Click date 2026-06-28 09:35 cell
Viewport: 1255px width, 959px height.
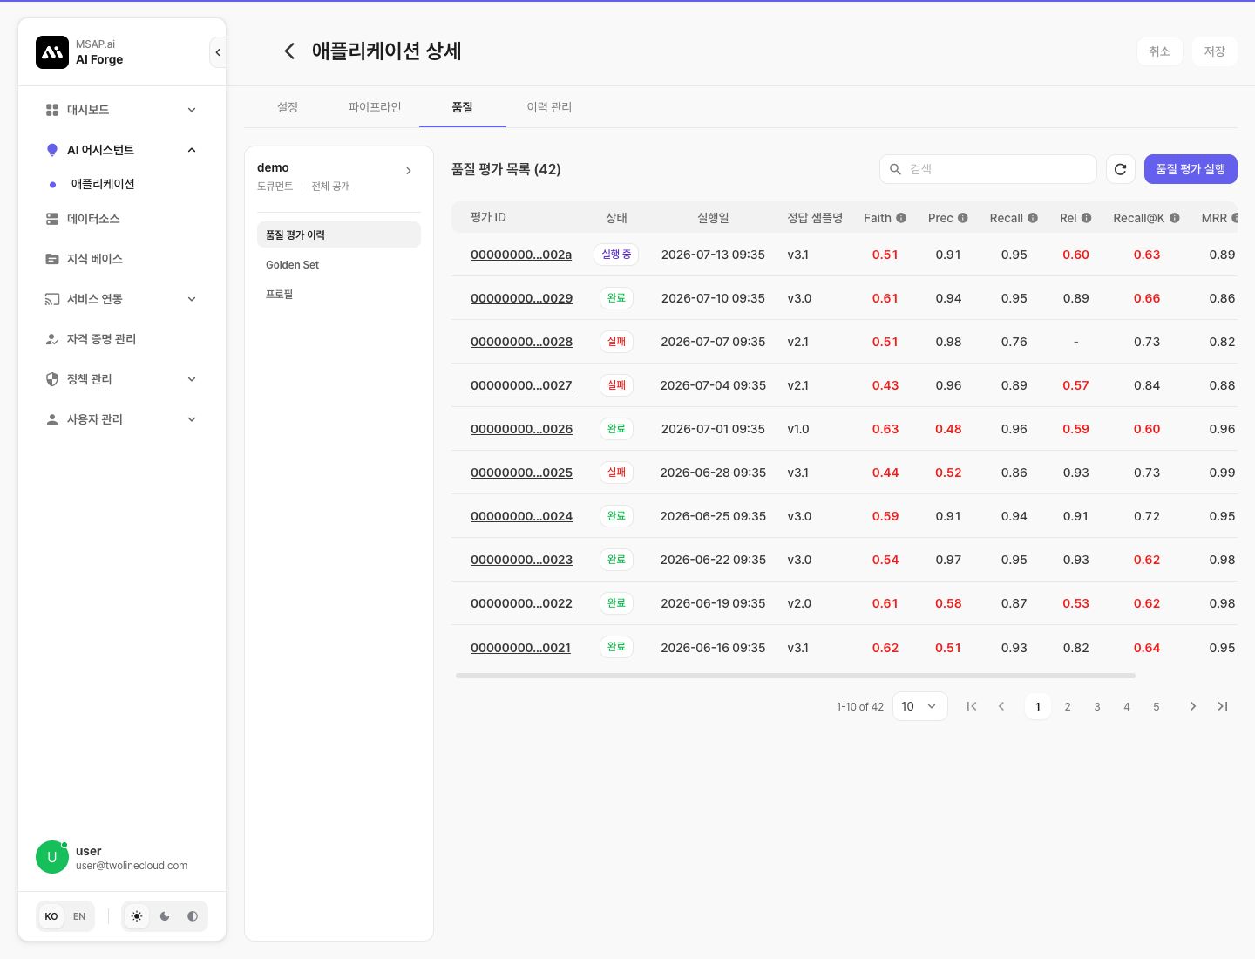click(x=713, y=473)
